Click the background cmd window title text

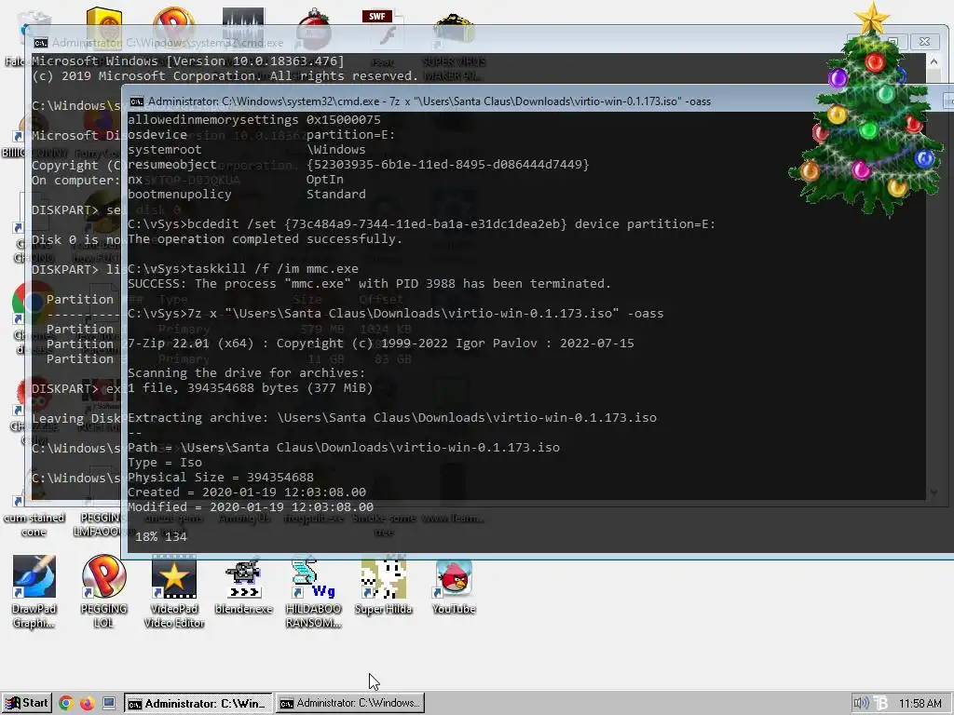pyautogui.click(x=168, y=43)
